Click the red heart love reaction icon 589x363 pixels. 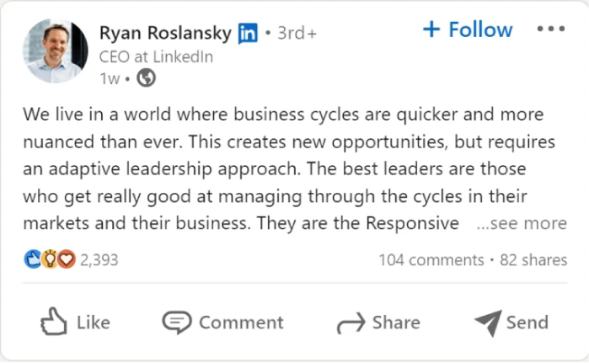[67, 260]
